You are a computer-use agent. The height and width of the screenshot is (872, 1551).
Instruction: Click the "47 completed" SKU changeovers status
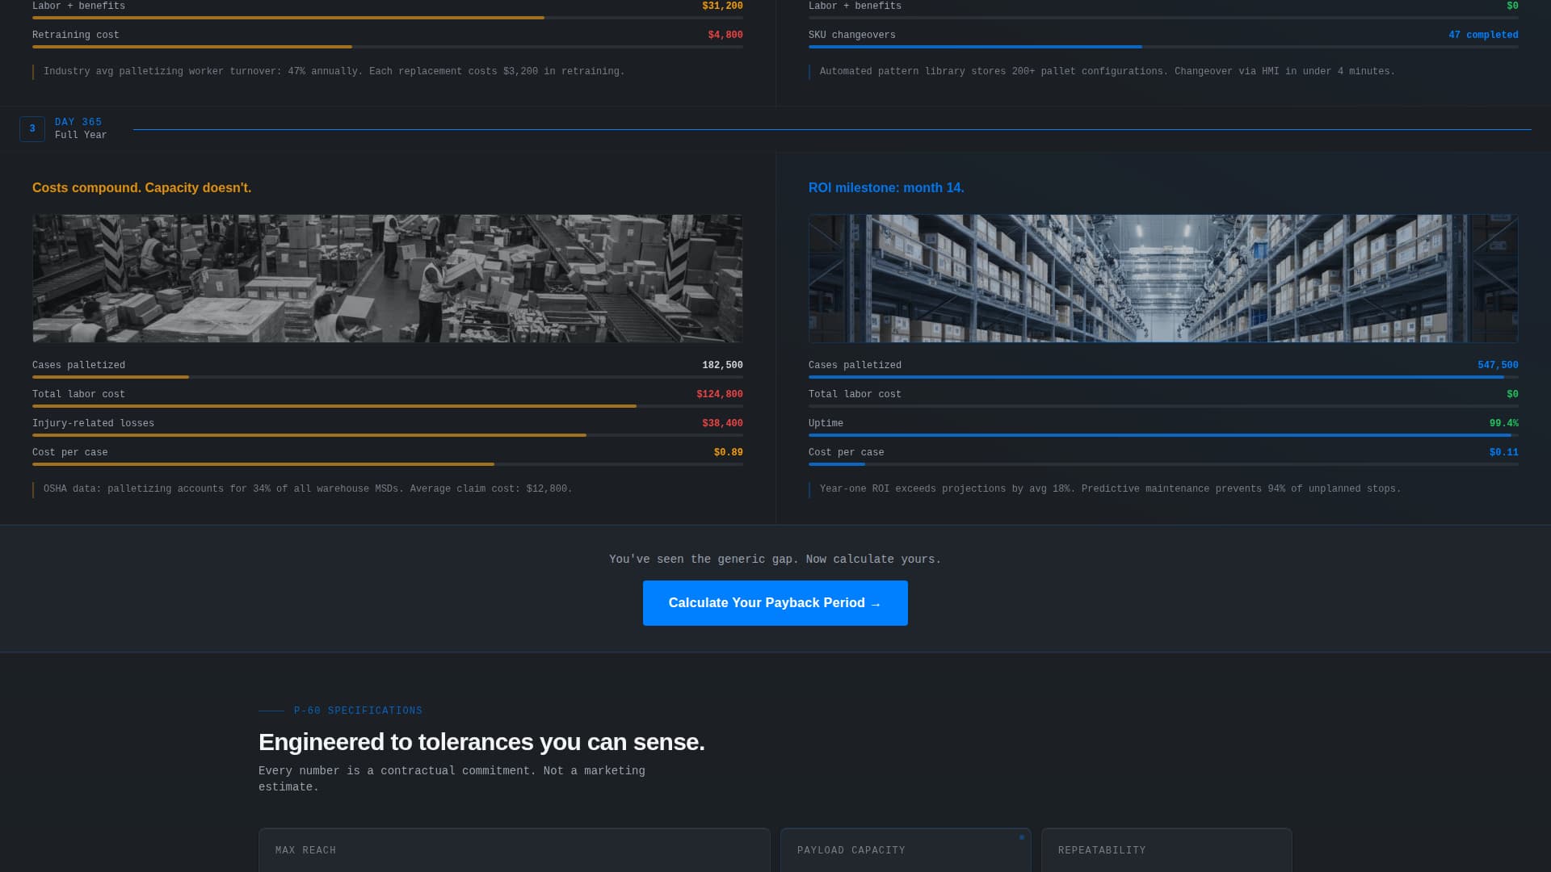[x=1483, y=35]
